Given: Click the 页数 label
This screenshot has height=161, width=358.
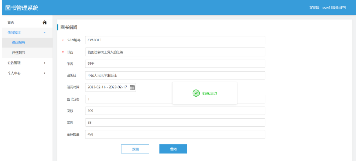Looking at the screenshot, I should (x=70, y=111).
